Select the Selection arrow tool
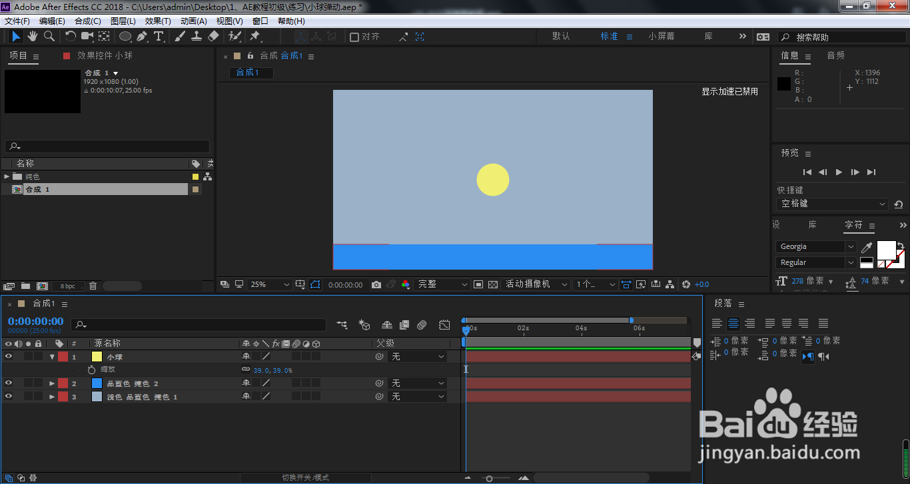This screenshot has height=484, width=910. point(16,37)
